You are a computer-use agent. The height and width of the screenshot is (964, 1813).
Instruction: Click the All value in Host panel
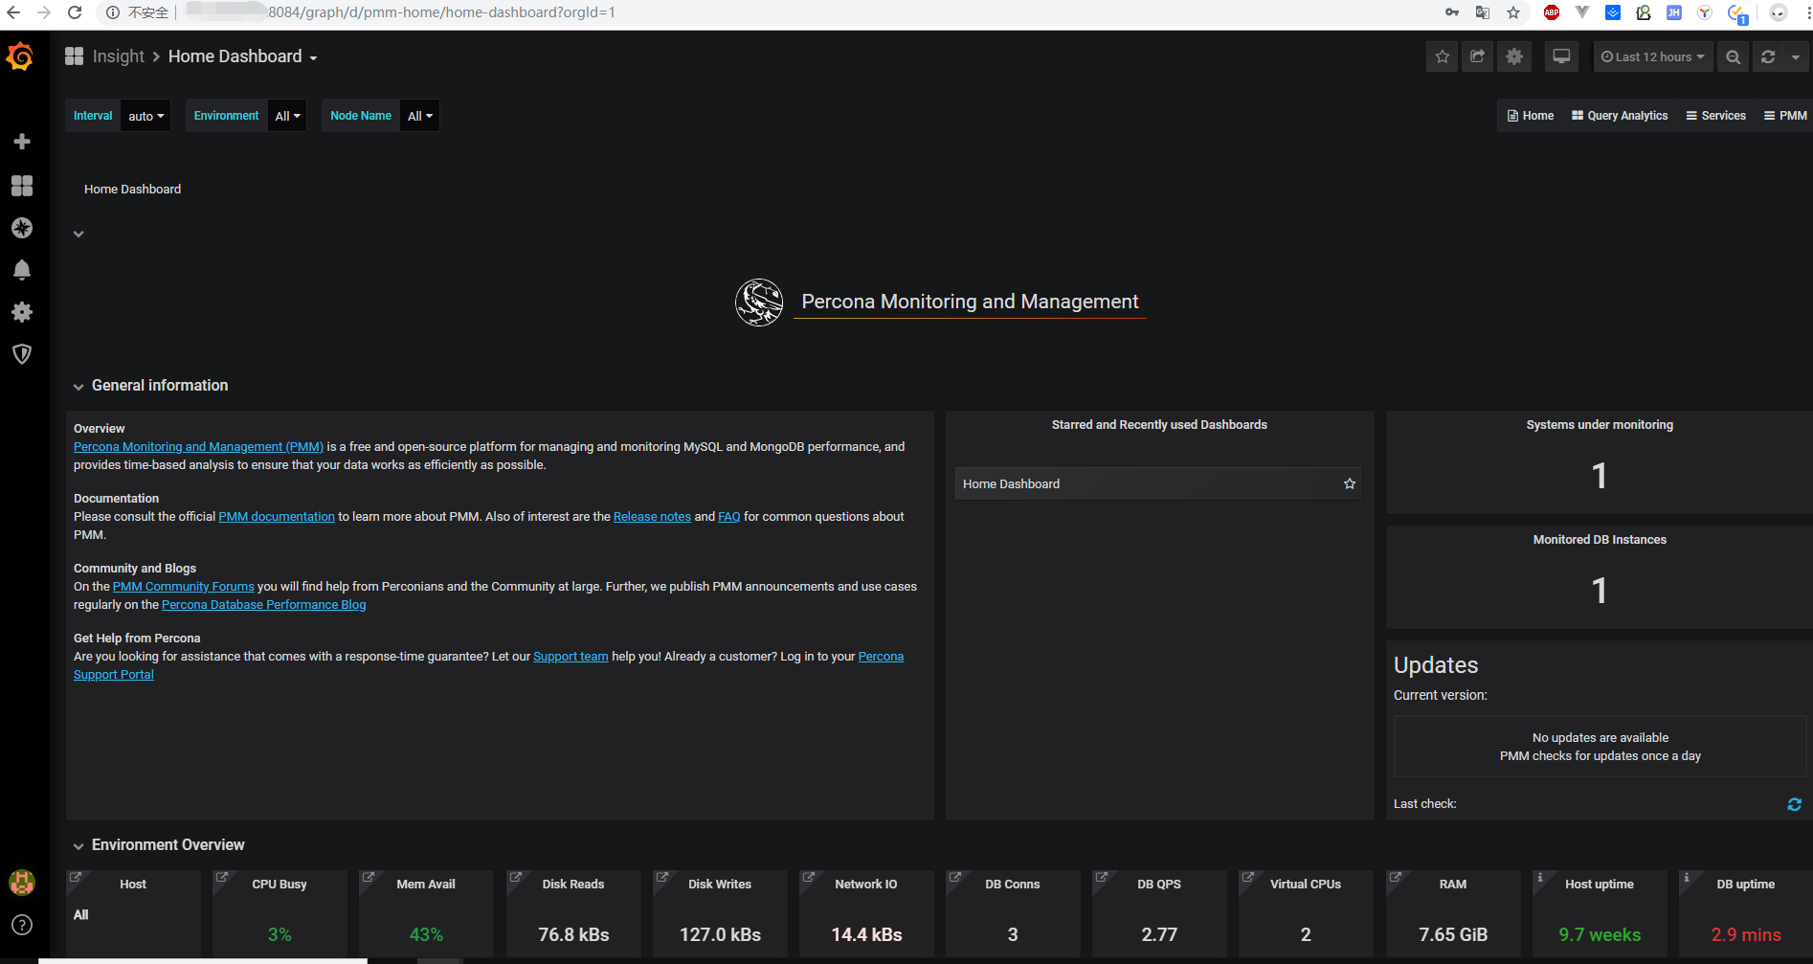[x=81, y=915]
